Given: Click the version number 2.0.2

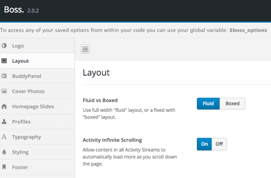Looking at the screenshot, I should (33, 11).
